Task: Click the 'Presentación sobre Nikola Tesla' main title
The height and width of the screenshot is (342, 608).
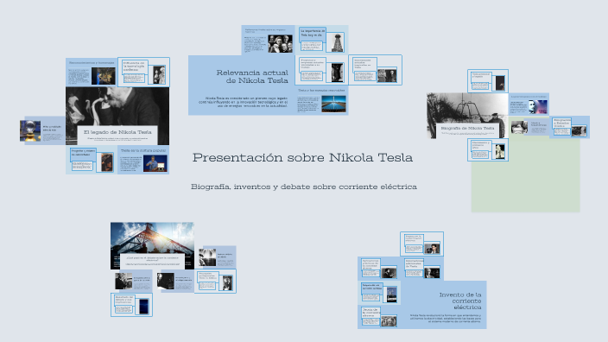Action: pos(302,157)
